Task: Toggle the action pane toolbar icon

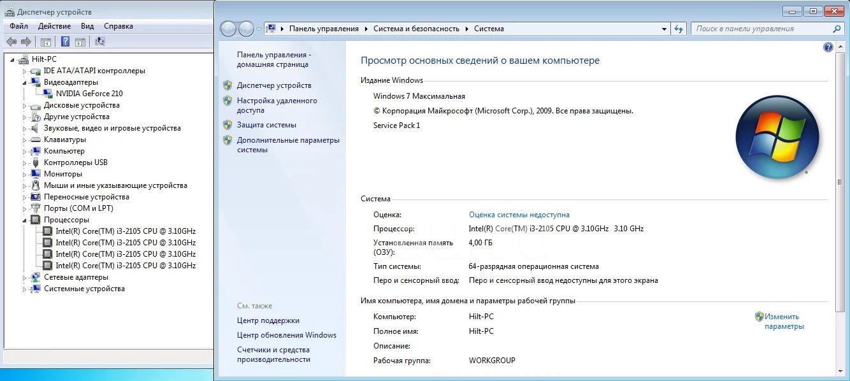Action: pos(80,42)
